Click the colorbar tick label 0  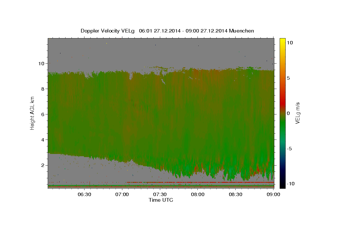click(288, 113)
